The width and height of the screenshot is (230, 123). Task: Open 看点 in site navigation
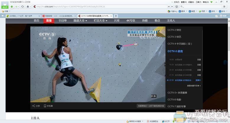(x=157, y=21)
